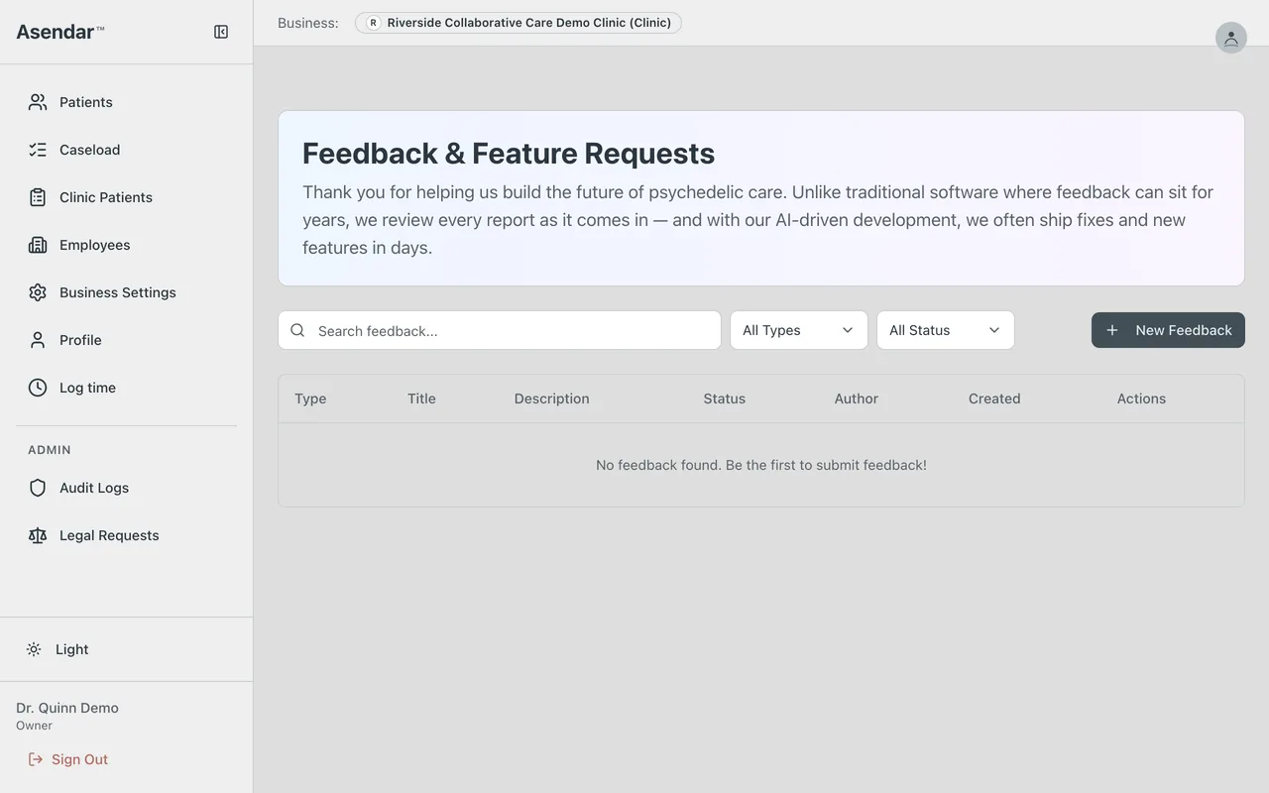Focus the Search feedback input field
The width and height of the screenshot is (1269, 793).
point(500,330)
